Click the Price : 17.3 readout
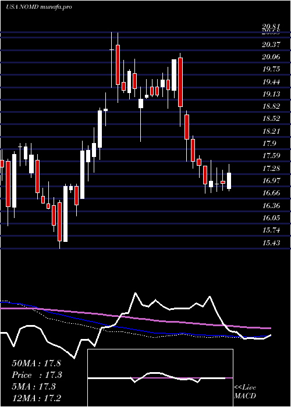The image size is (291, 407). point(37,375)
